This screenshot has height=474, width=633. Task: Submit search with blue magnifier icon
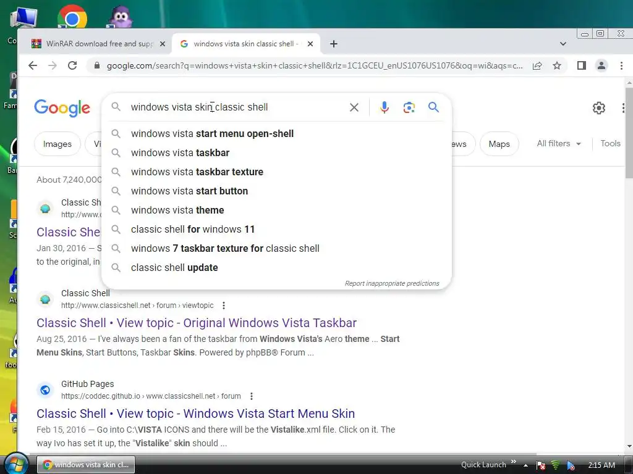click(x=433, y=107)
